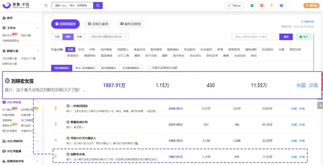Click the topic keyword search input

255,37
